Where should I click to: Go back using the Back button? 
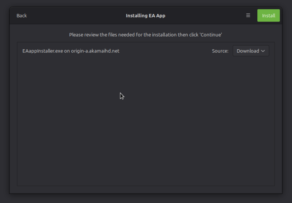(22, 16)
